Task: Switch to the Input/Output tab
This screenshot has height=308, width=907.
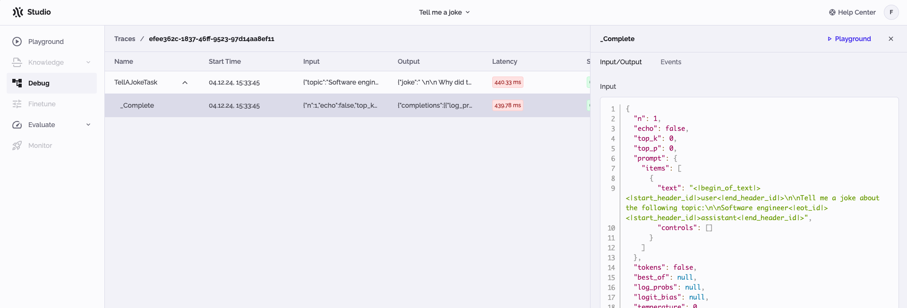Action: 621,62
